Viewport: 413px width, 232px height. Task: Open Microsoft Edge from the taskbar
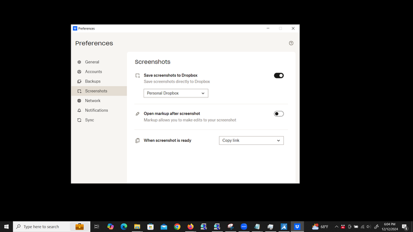point(124,226)
